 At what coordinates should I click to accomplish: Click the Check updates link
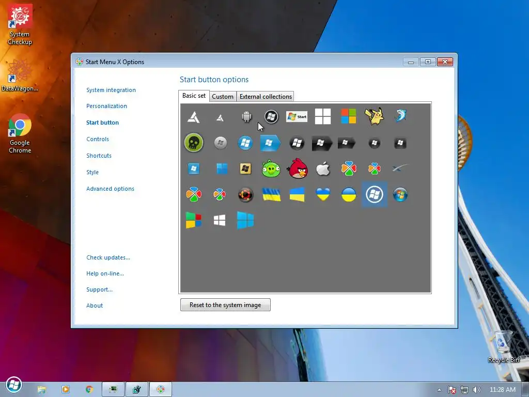108,257
